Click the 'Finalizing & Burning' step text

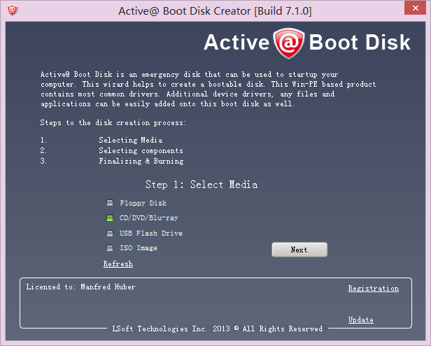tap(141, 161)
